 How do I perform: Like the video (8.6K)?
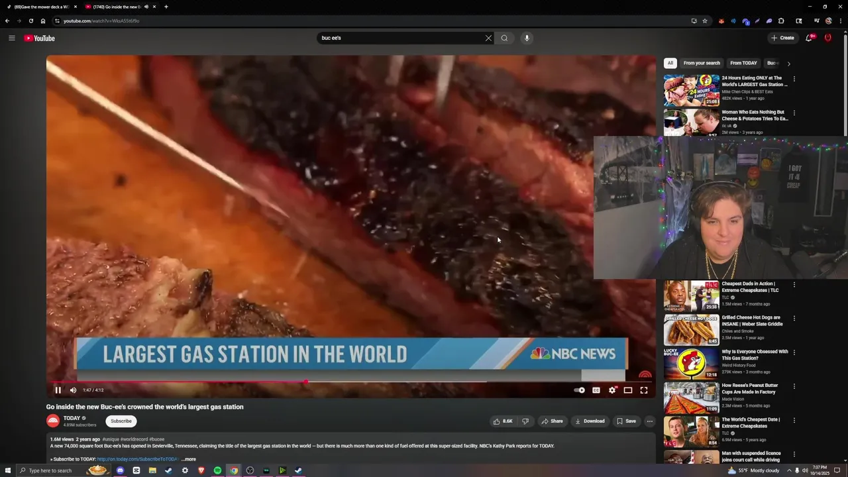tap(503, 421)
